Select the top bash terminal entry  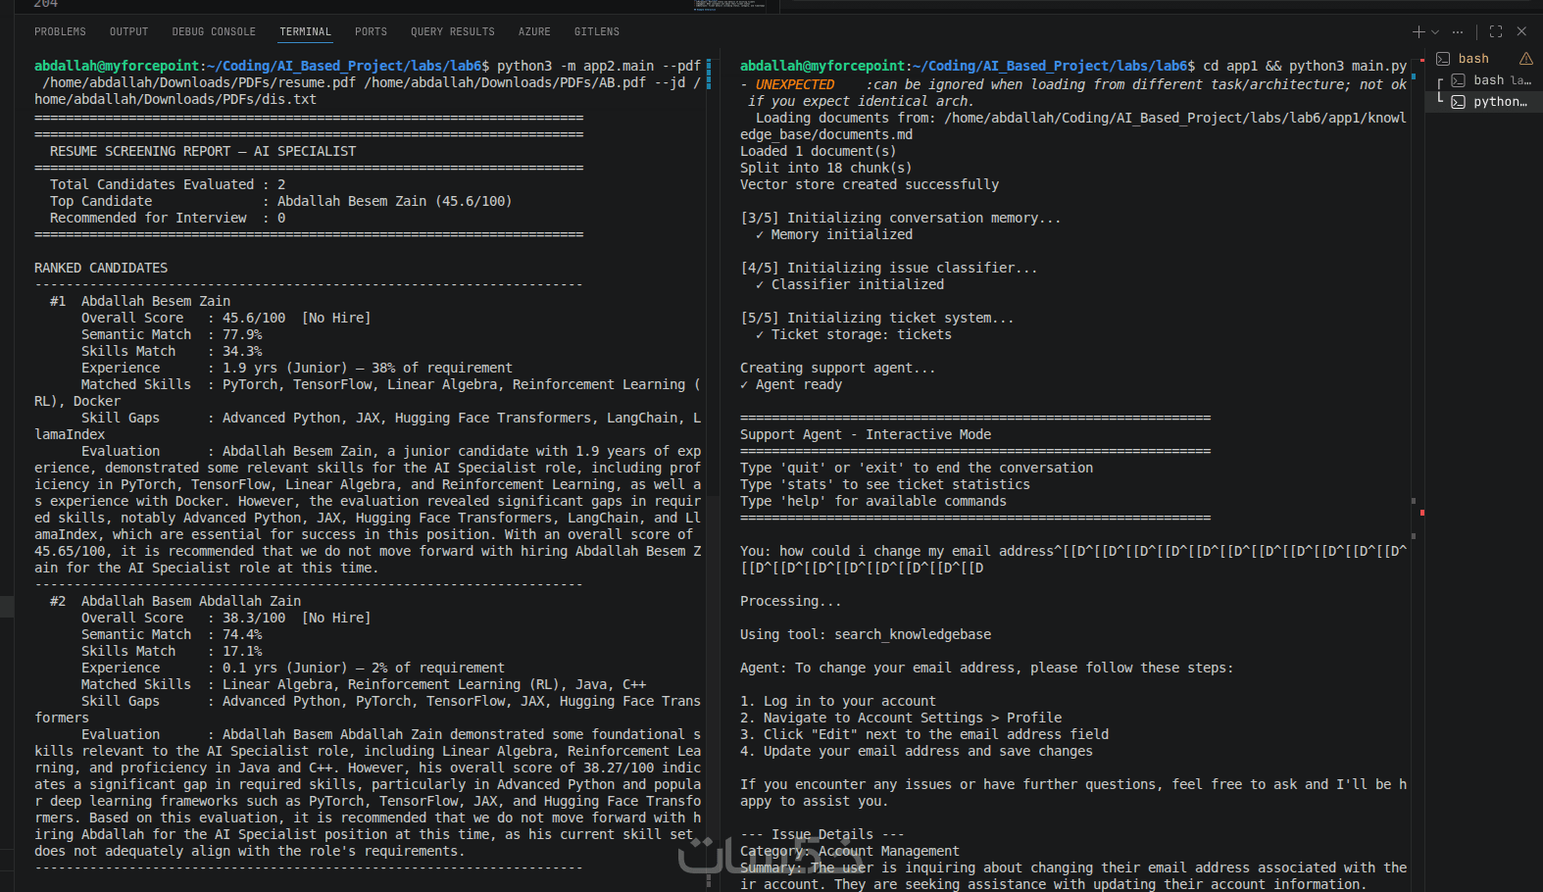[x=1472, y=59]
